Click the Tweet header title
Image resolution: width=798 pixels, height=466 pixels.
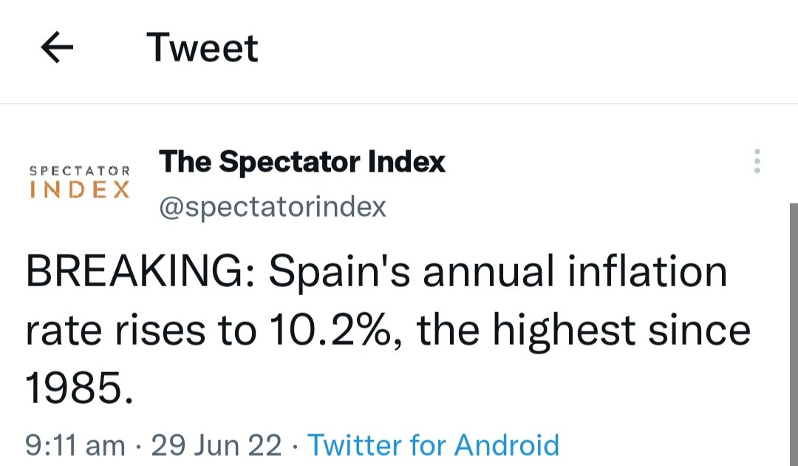[x=202, y=48]
